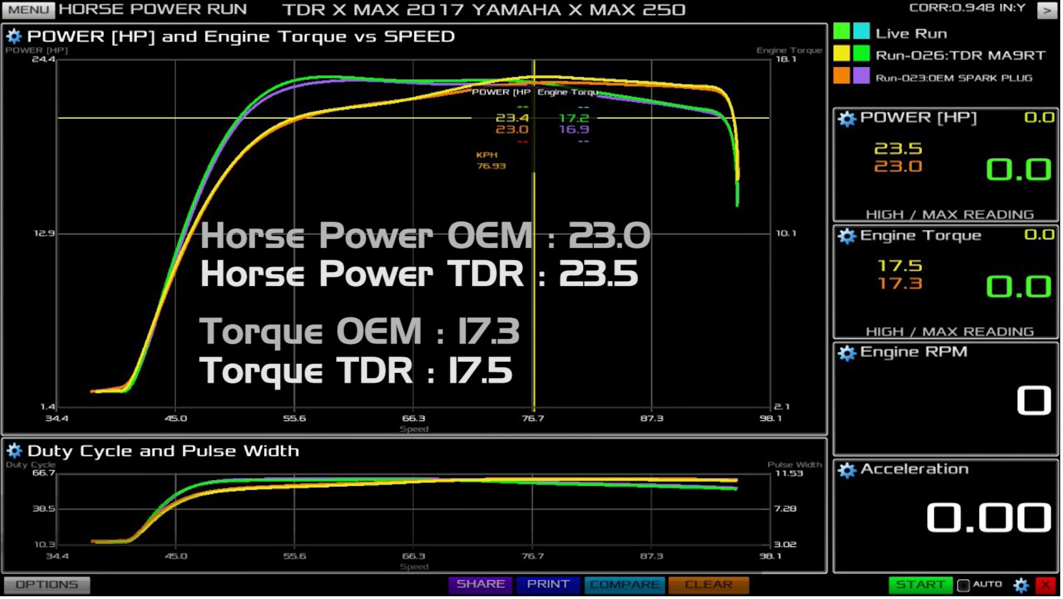The height and width of the screenshot is (599, 1063).
Task: Click the 16.9 torque cursor value
Action: click(x=576, y=130)
